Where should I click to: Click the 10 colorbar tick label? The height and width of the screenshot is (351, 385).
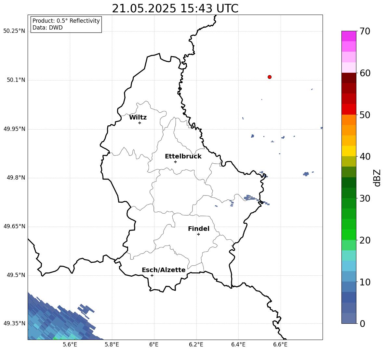[x=365, y=282]
